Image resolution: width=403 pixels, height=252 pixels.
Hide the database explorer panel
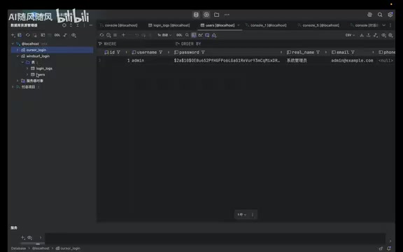(x=91, y=25)
